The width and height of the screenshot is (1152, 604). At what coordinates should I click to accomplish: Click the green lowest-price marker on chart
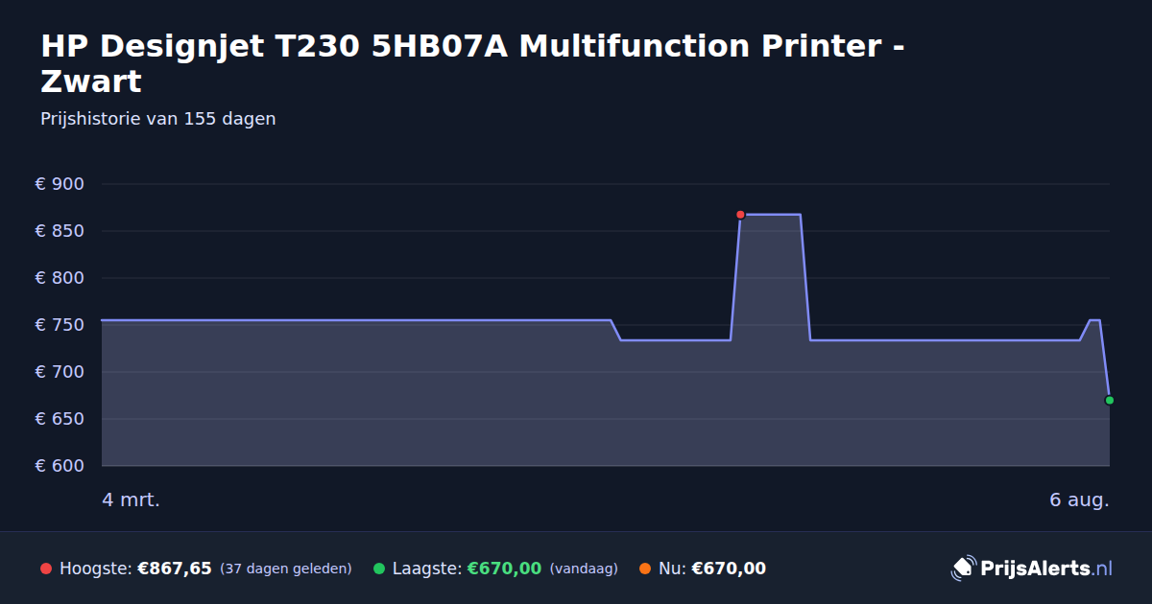point(1109,400)
